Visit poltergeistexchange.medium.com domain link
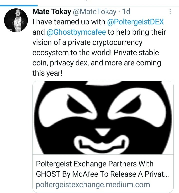 93,185
